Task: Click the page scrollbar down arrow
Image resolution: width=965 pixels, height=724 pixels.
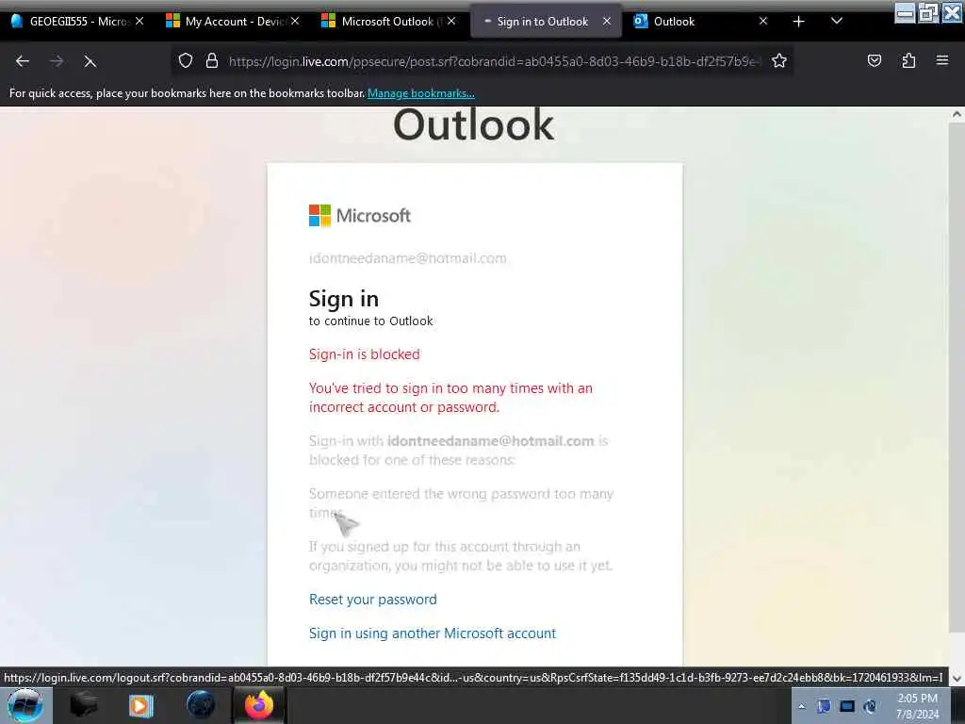Action: pyautogui.click(x=957, y=679)
